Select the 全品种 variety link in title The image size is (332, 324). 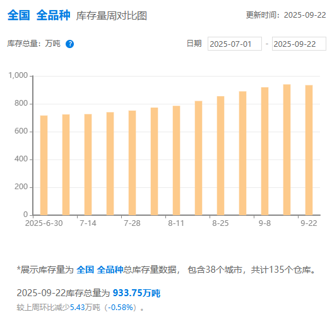pos(53,15)
